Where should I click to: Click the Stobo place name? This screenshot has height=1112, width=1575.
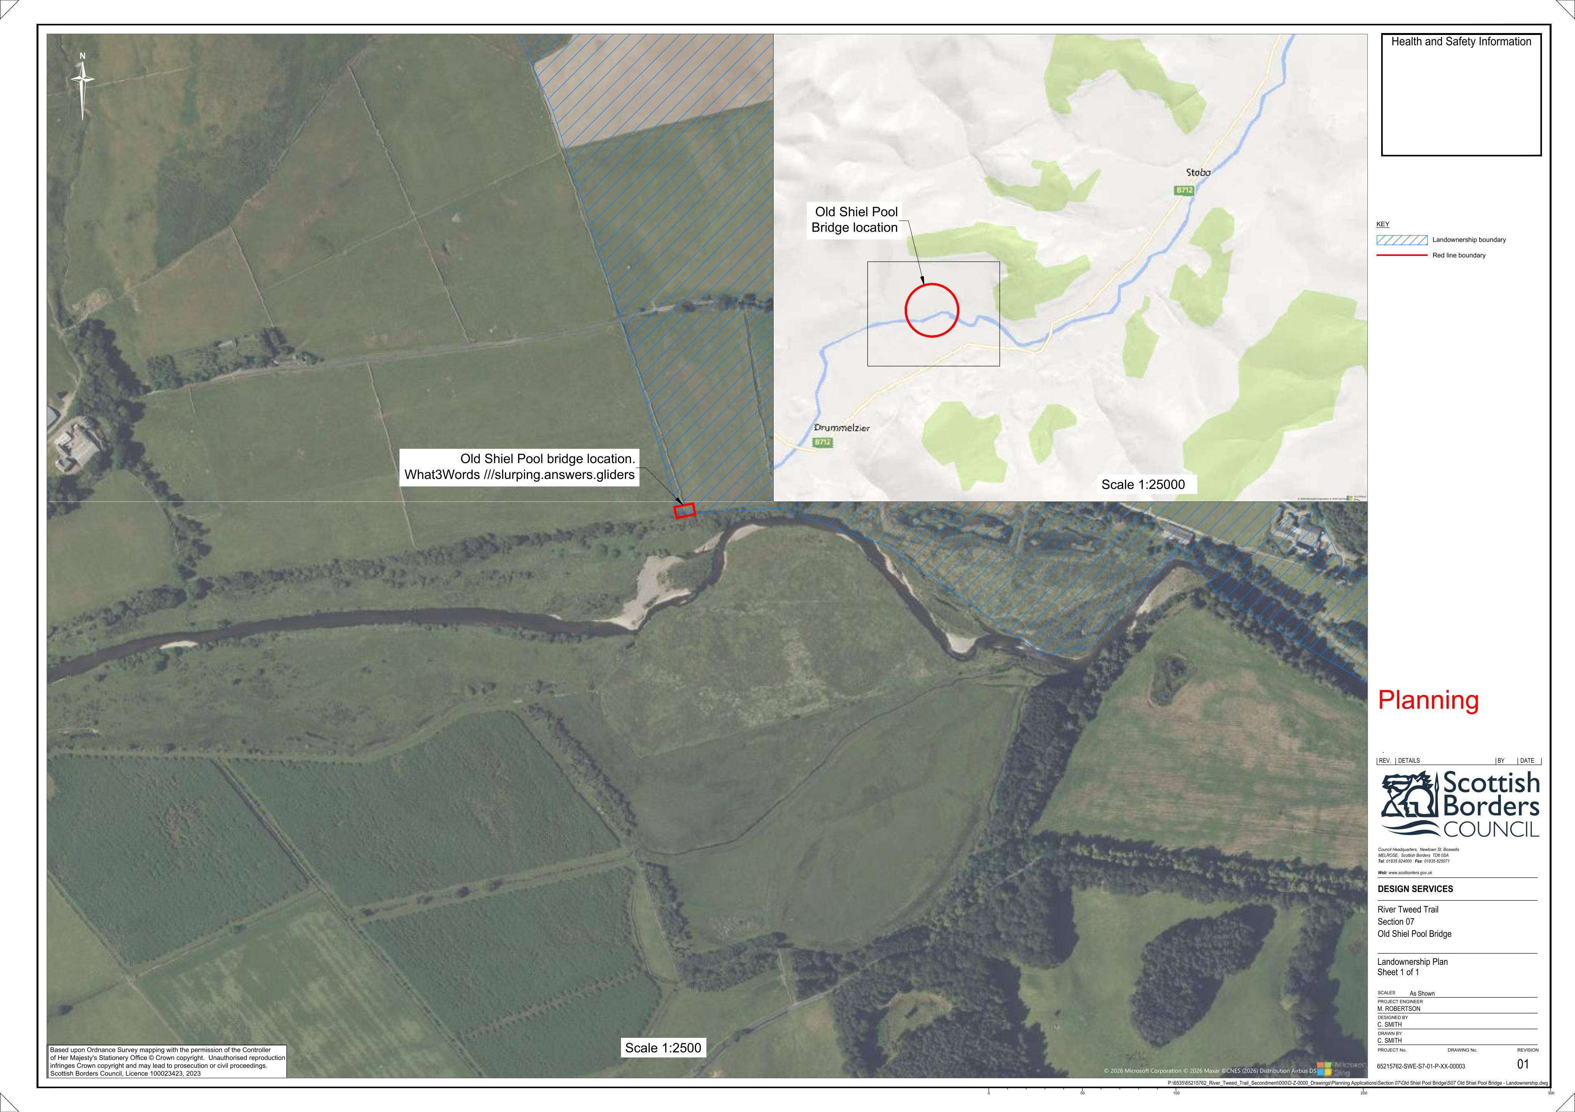(1199, 173)
